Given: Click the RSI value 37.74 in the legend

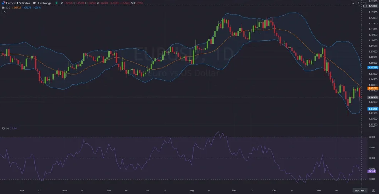Looking at the screenshot, I should (13, 128).
